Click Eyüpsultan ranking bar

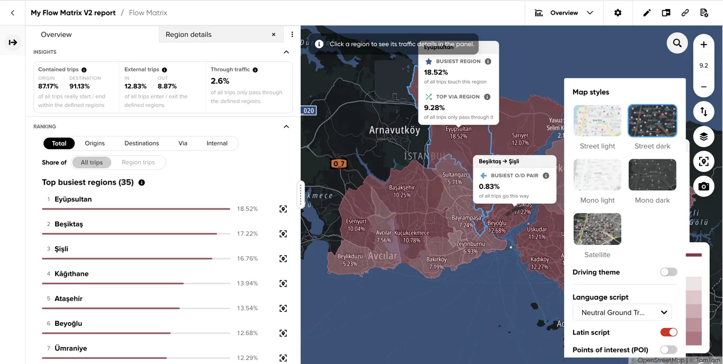(136, 209)
